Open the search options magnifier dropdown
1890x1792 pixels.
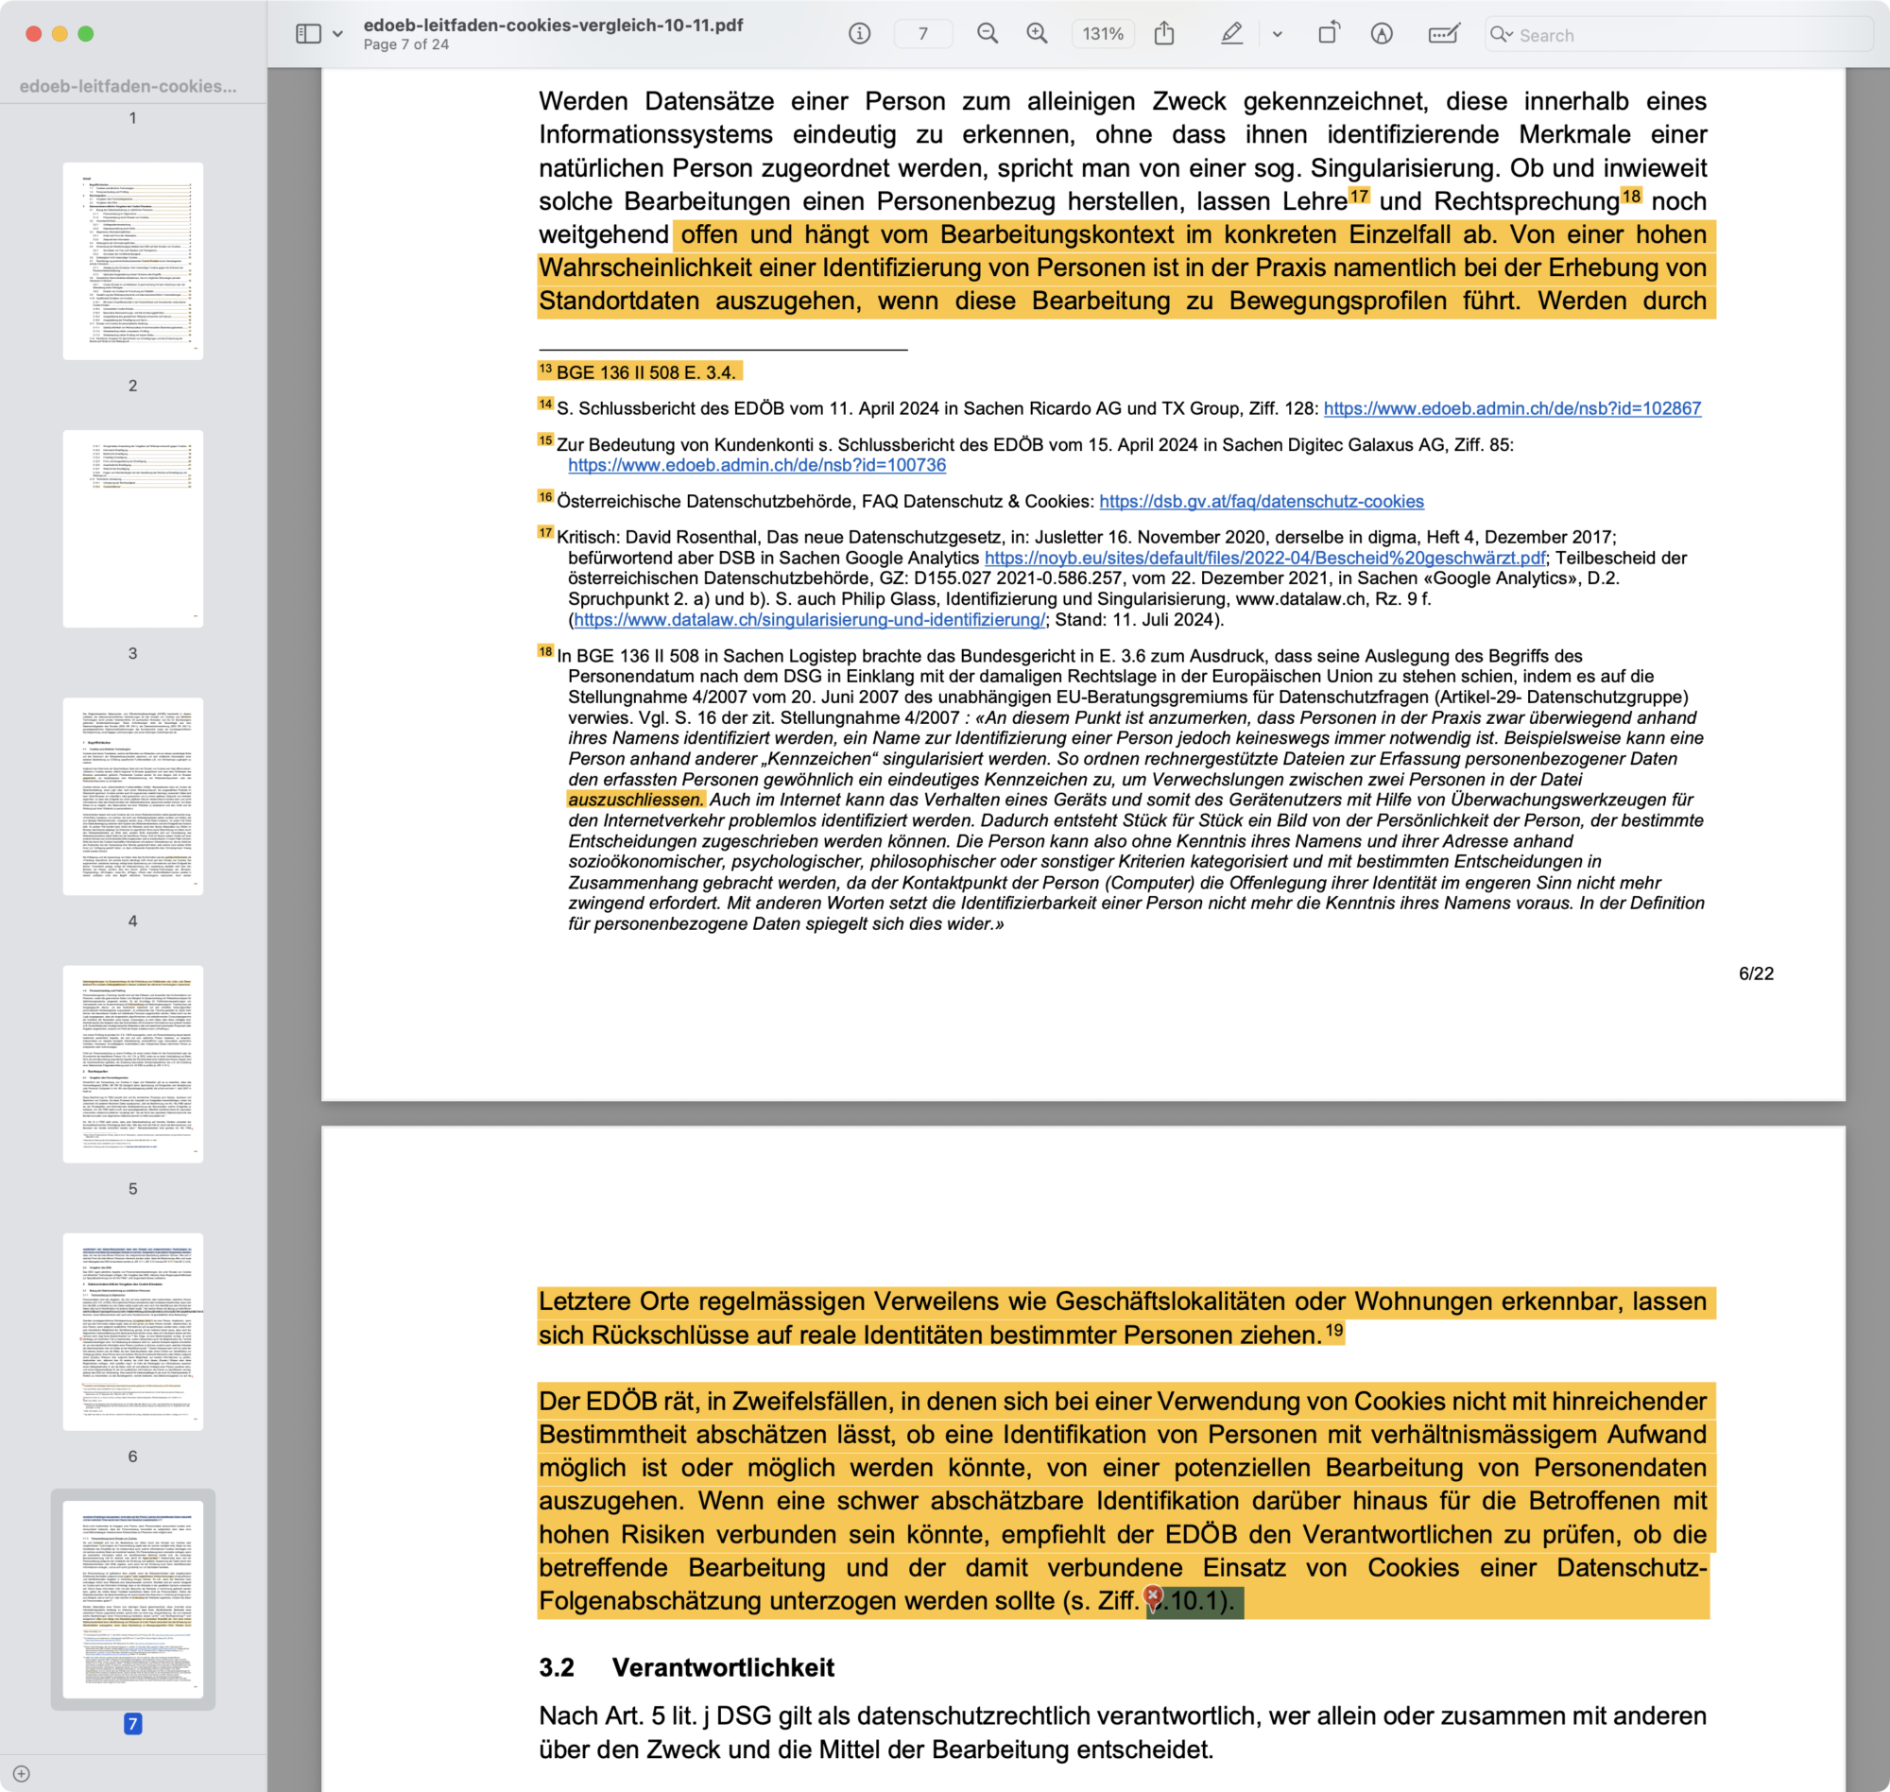pos(1502,34)
